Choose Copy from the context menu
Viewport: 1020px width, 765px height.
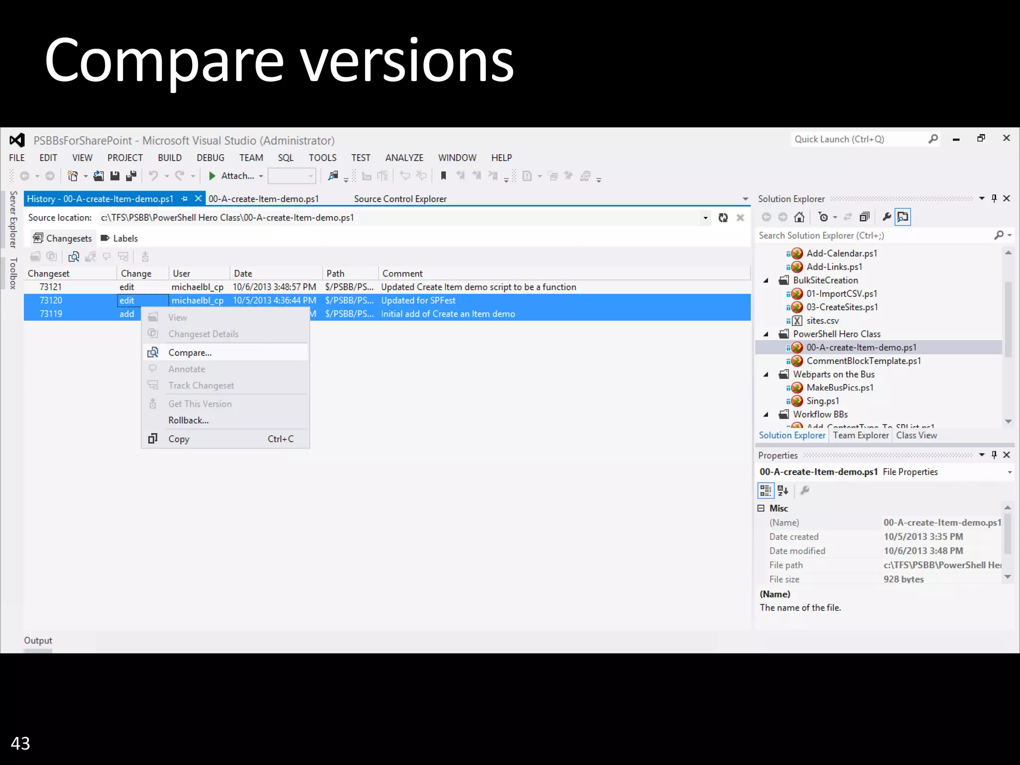click(226, 439)
